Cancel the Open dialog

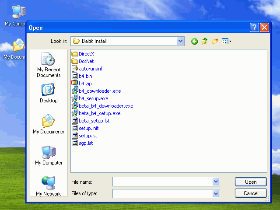coord(251,193)
